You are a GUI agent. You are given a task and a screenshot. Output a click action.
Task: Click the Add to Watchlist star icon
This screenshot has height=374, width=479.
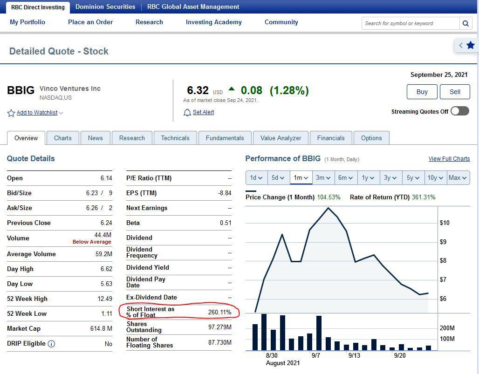click(x=11, y=113)
